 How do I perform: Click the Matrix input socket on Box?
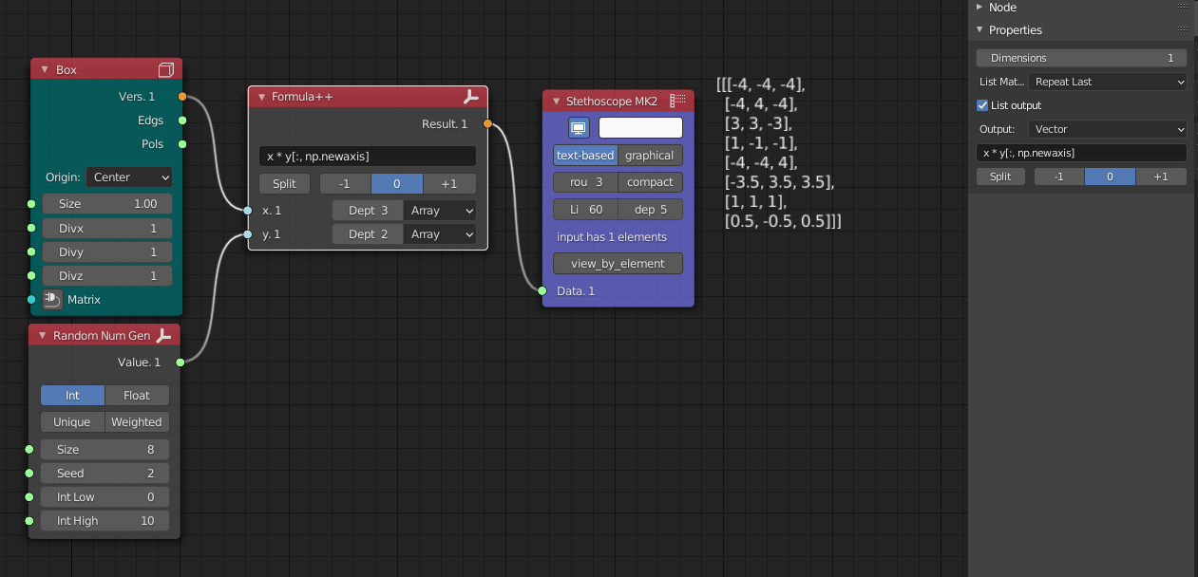tap(31, 300)
